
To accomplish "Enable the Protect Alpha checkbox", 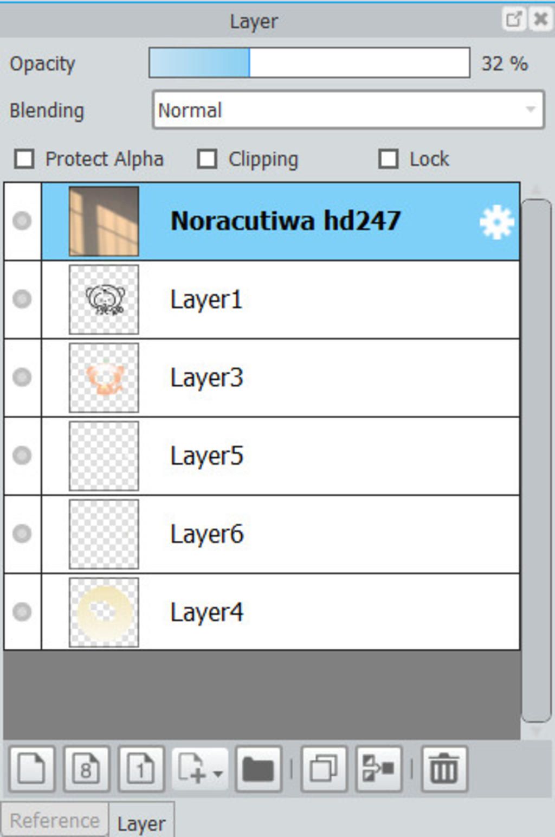I will [24, 159].
